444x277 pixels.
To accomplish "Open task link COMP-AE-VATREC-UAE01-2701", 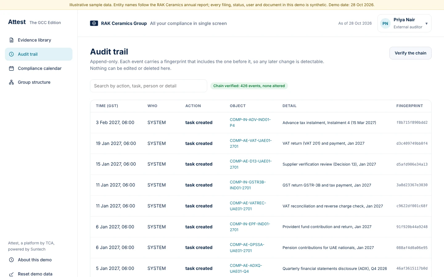I will tap(248, 206).
